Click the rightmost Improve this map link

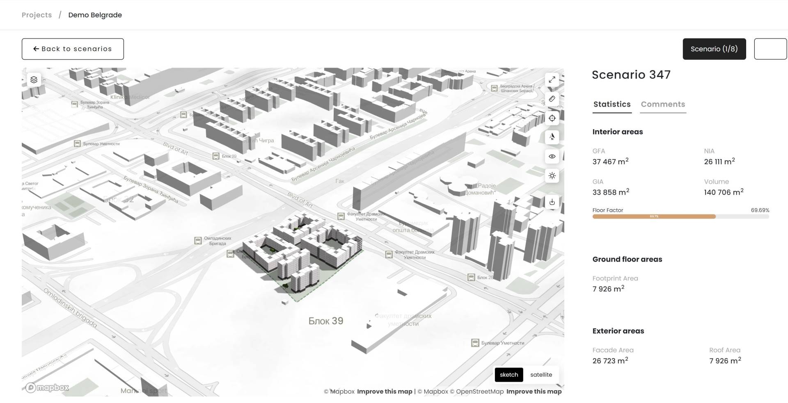[x=534, y=392]
